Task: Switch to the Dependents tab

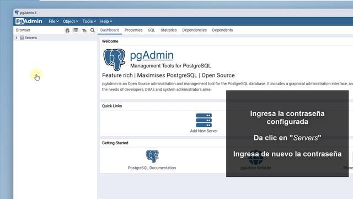Action: click(222, 30)
